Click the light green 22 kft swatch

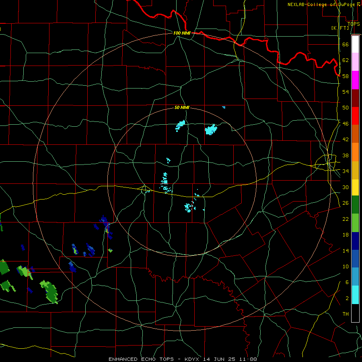tap(355, 223)
